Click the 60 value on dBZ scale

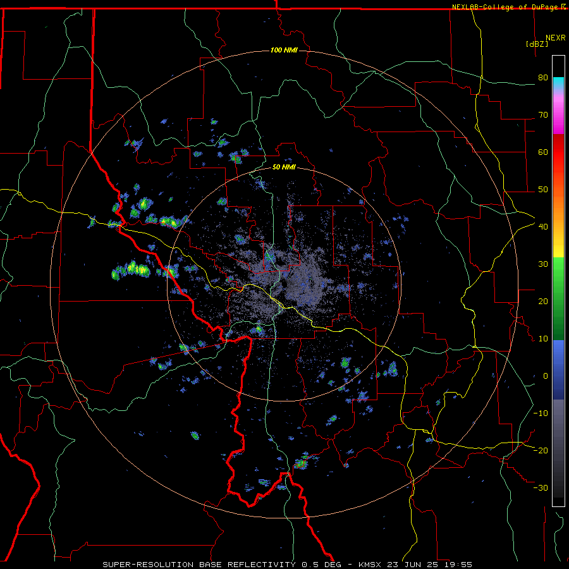pyautogui.click(x=543, y=152)
